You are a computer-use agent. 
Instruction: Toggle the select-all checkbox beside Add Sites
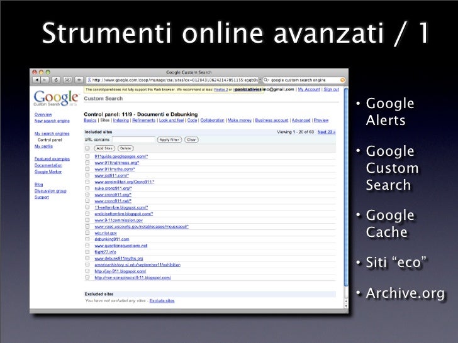coord(87,148)
